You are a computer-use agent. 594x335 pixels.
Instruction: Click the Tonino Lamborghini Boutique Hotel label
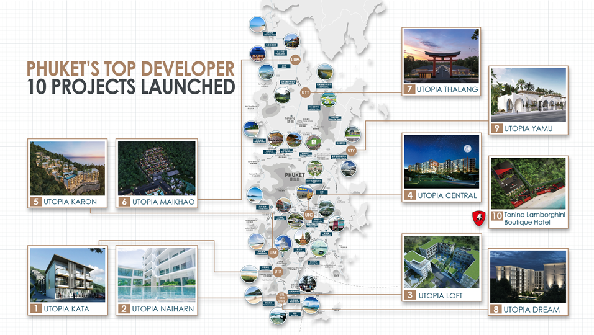tap(534, 218)
